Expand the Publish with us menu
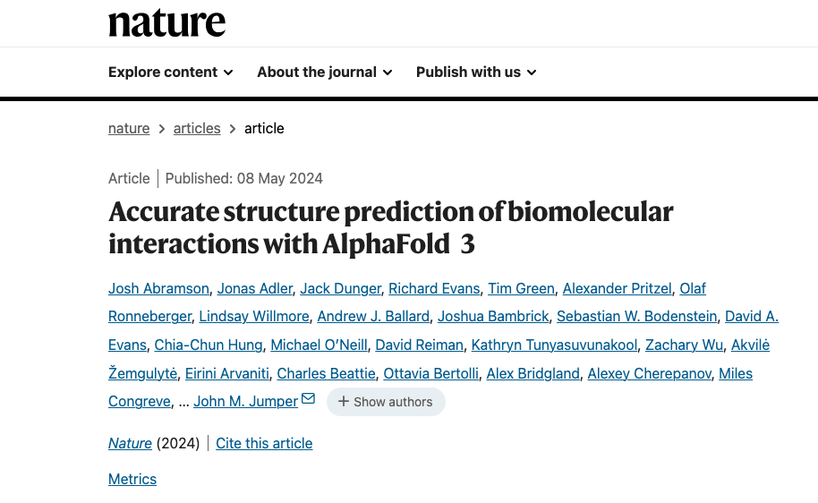The width and height of the screenshot is (818, 503). (476, 72)
